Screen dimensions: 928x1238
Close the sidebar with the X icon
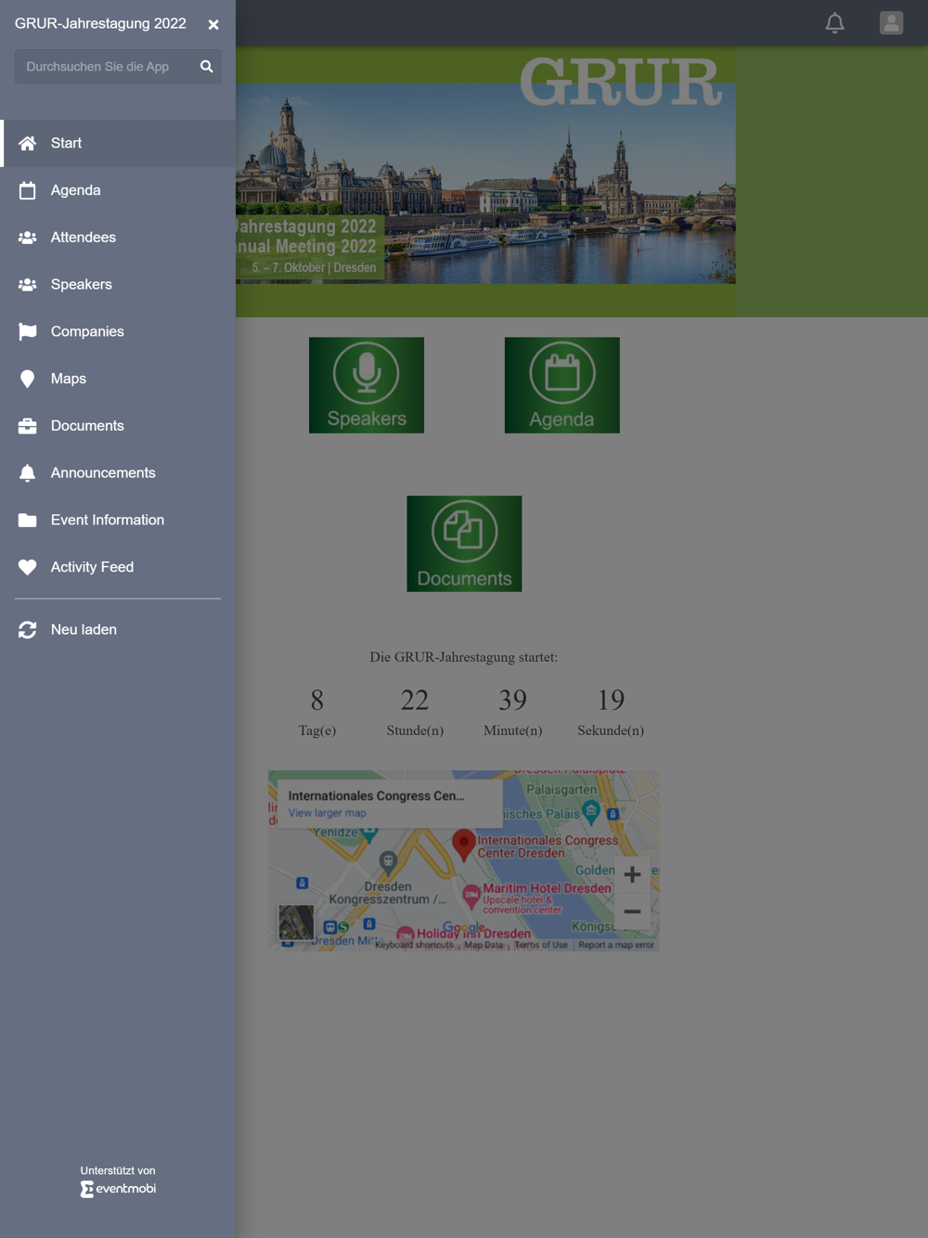(213, 25)
